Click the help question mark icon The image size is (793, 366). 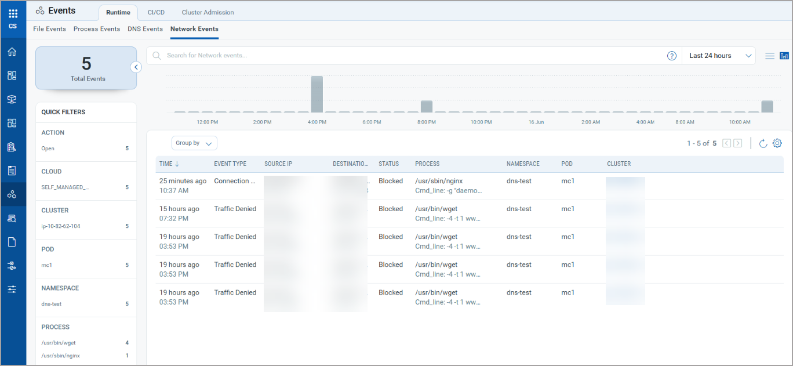click(672, 56)
